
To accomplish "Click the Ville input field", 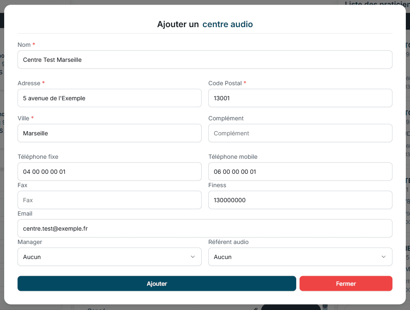I will (x=110, y=133).
